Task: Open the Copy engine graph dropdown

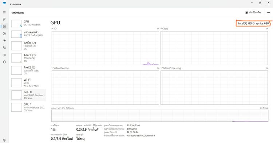Action: click(x=164, y=29)
